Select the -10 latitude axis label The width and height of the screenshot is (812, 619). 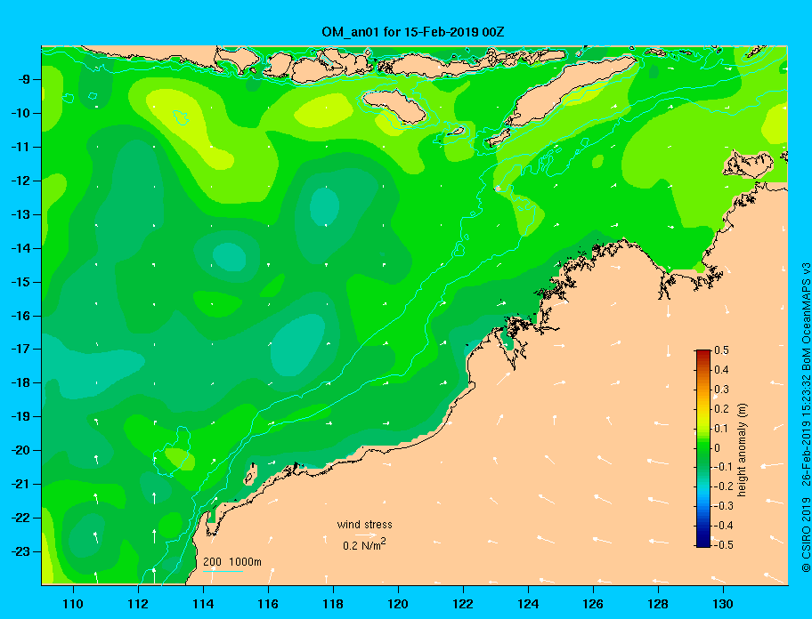pyautogui.click(x=21, y=113)
